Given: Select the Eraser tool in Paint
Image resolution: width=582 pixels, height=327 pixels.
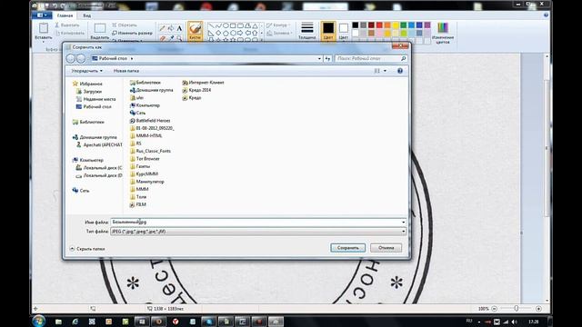Looking at the screenshot, I should tap(163, 38).
